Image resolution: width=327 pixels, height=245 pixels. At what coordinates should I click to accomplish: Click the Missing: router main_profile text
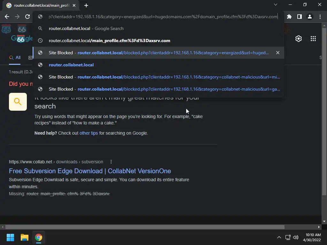coord(59,194)
